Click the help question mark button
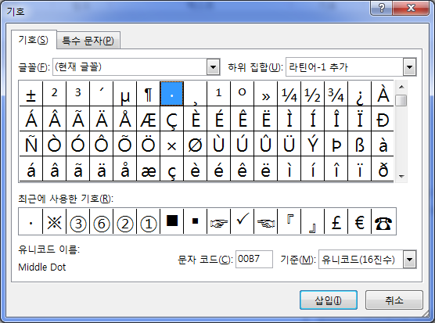The width and height of the screenshot is (435, 323). point(382,8)
